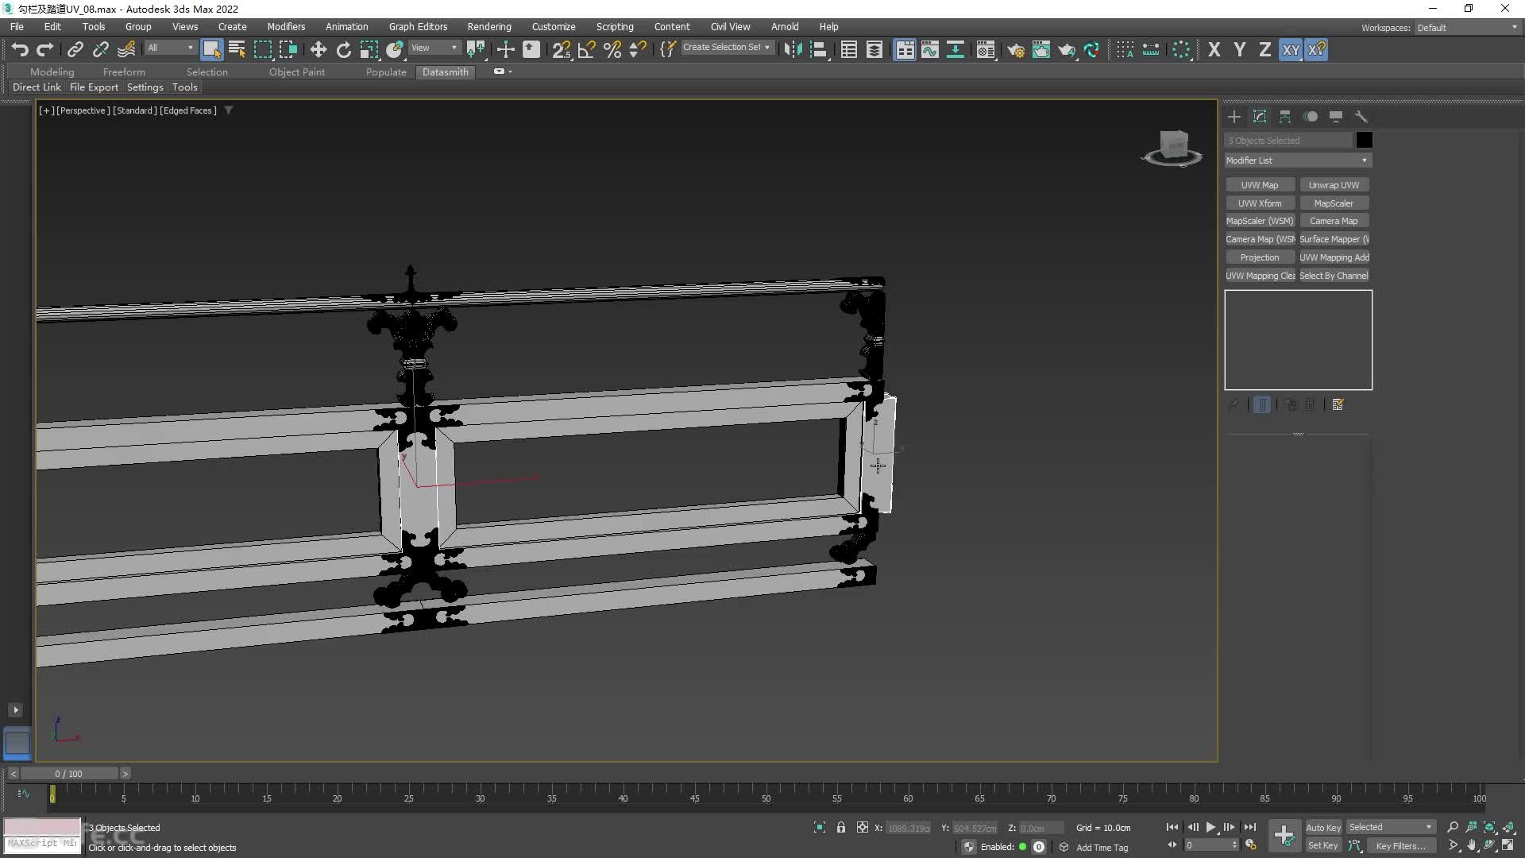Switch to the Datasmith ribbon tab
Image resolution: width=1525 pixels, height=858 pixels.
coord(445,71)
